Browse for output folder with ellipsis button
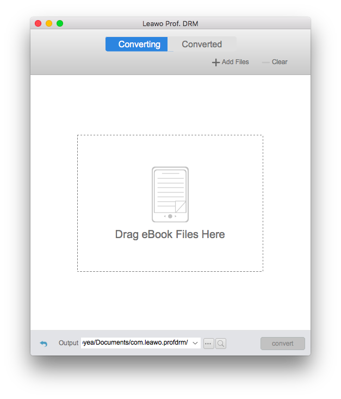The height and width of the screenshot is (399, 341). (208, 344)
